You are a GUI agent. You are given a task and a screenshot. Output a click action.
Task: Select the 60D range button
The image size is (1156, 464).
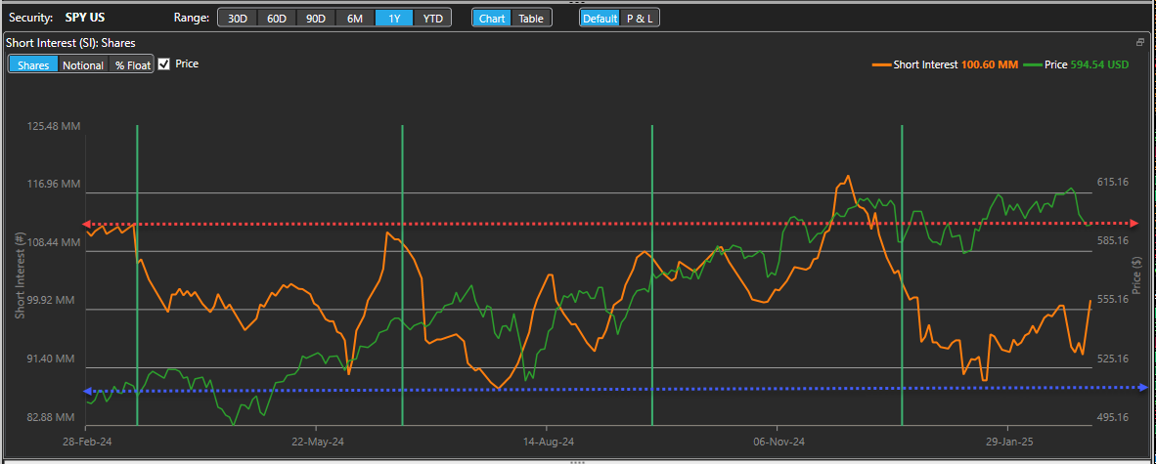[x=277, y=19]
